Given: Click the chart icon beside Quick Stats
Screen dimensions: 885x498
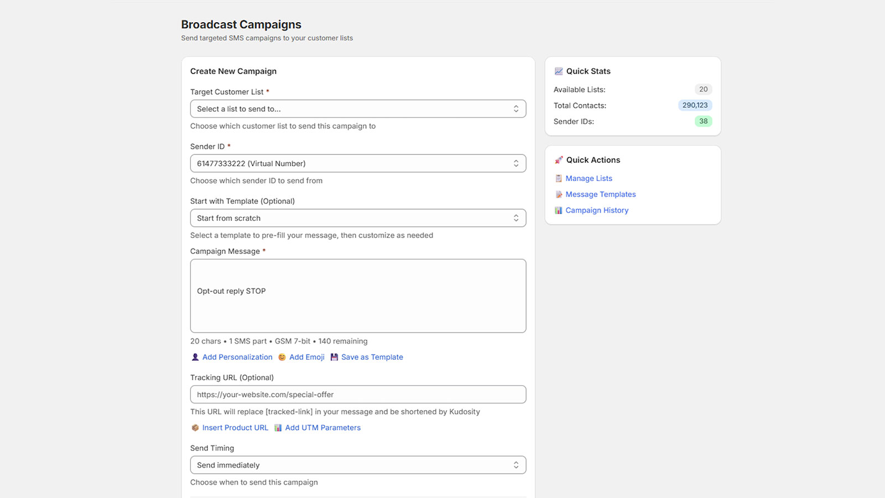Looking at the screenshot, I should (x=558, y=71).
